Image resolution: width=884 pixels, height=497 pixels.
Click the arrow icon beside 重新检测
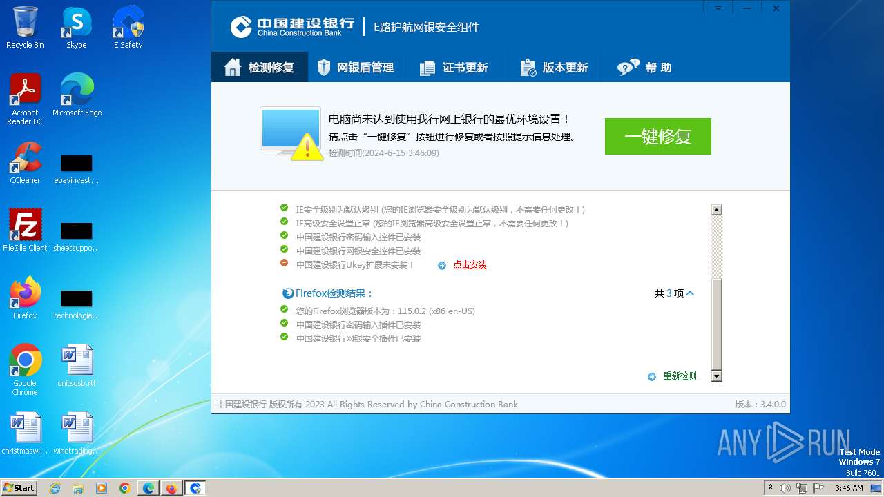[652, 377]
